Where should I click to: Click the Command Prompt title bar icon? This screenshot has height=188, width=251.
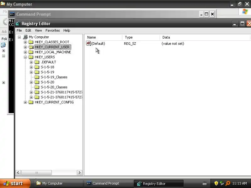[x=12, y=14]
